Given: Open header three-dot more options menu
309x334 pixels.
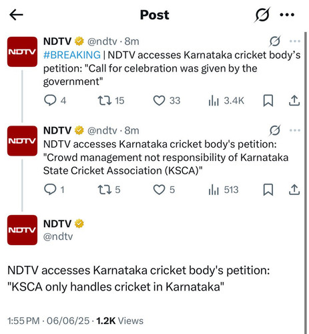Looking at the screenshot, I should (x=287, y=15).
